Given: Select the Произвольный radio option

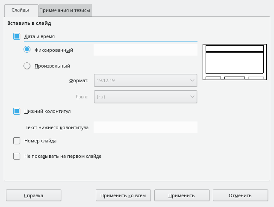Looking at the screenshot, I should coord(27,66).
